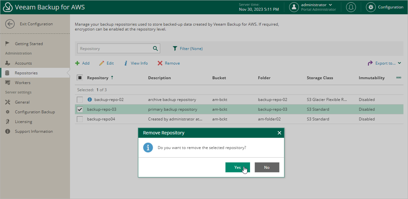Click the Getting Started flag icon

(x=7, y=44)
